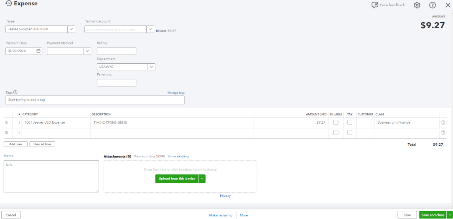Open the Payment Date calendar picker
Screen dimensions: 453x219
(x=39, y=51)
